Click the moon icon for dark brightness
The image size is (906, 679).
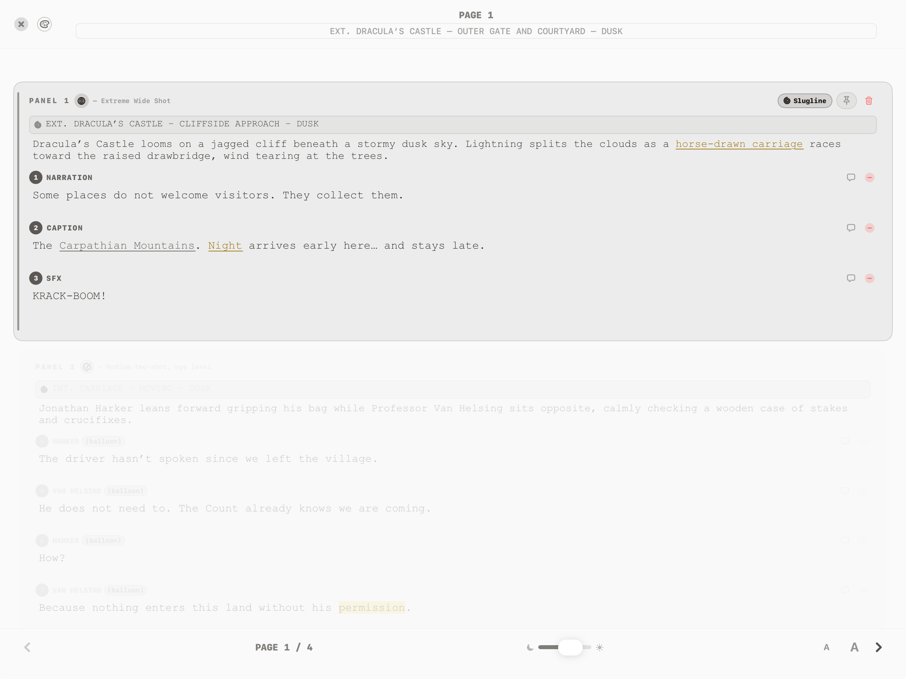[x=530, y=648]
